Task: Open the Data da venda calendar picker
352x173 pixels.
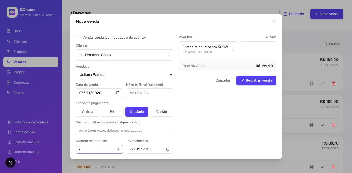Action: pos(117,93)
